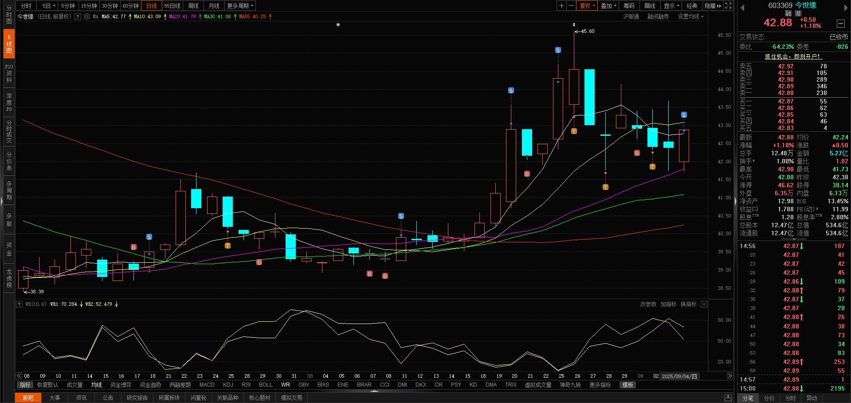Viewport: 851px width, 403px height.
Task: Open 深度F9 sidebar item
Action: point(9,103)
